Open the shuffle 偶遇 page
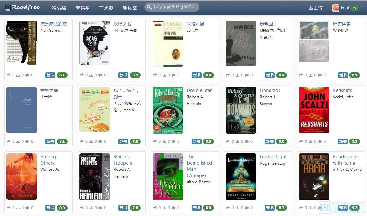367x216 pixels. (x=59, y=8)
